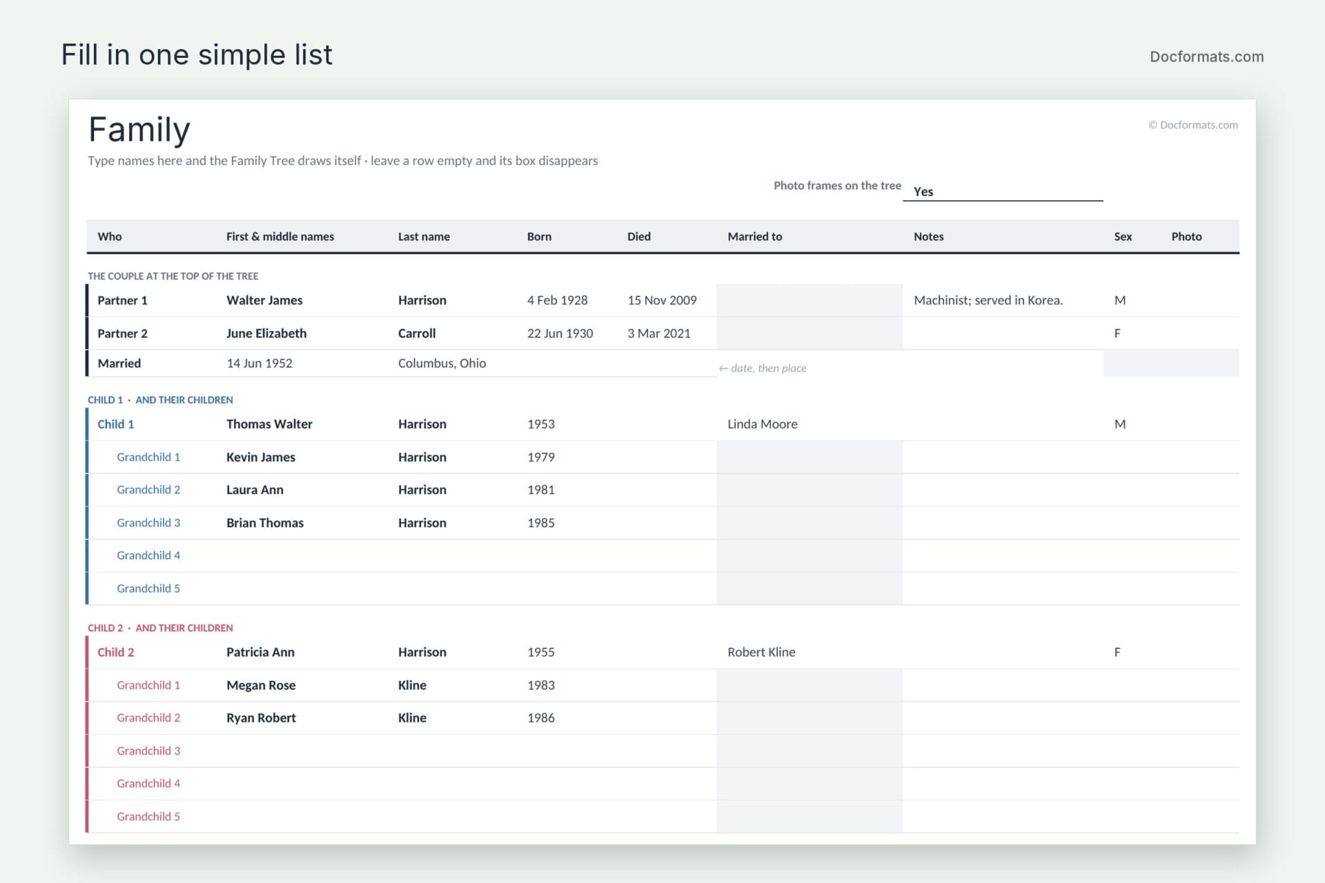The width and height of the screenshot is (1325, 883).
Task: Select died date 15 Nov 2009
Action: pyautogui.click(x=662, y=300)
